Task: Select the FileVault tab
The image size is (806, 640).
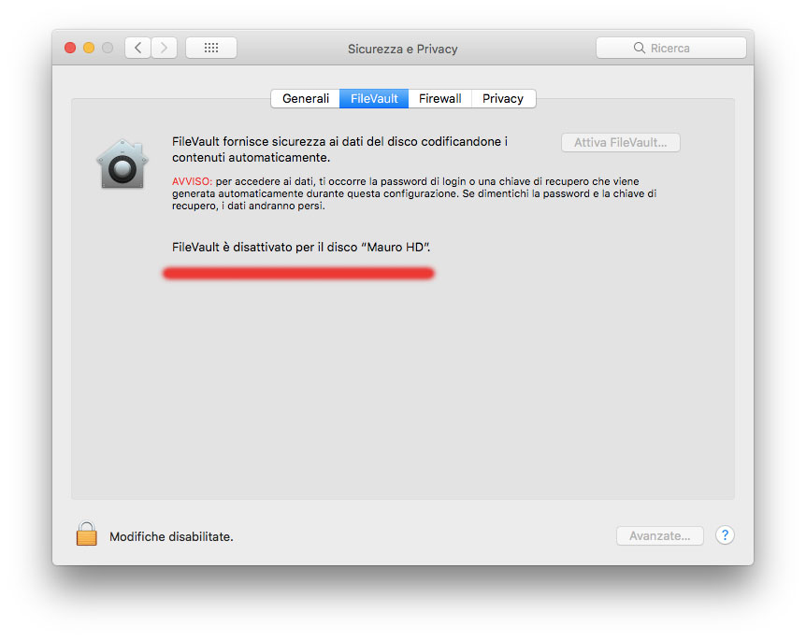Action: 374,99
